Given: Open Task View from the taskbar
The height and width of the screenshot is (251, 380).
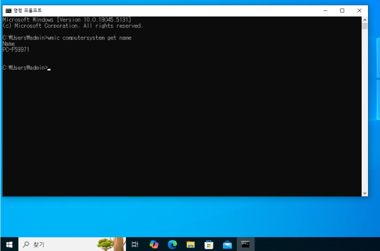Looking at the screenshot, I should [x=135, y=245].
